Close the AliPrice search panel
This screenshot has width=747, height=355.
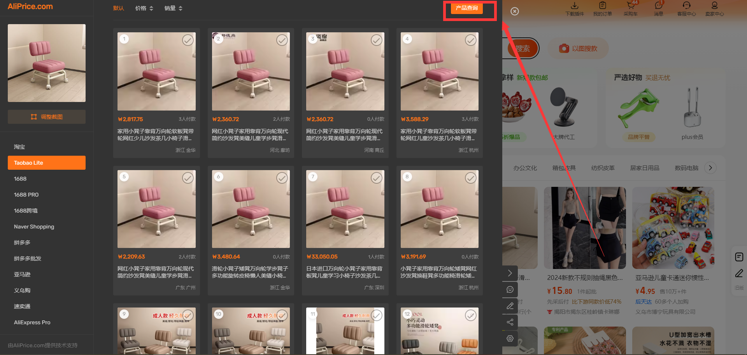pos(515,11)
